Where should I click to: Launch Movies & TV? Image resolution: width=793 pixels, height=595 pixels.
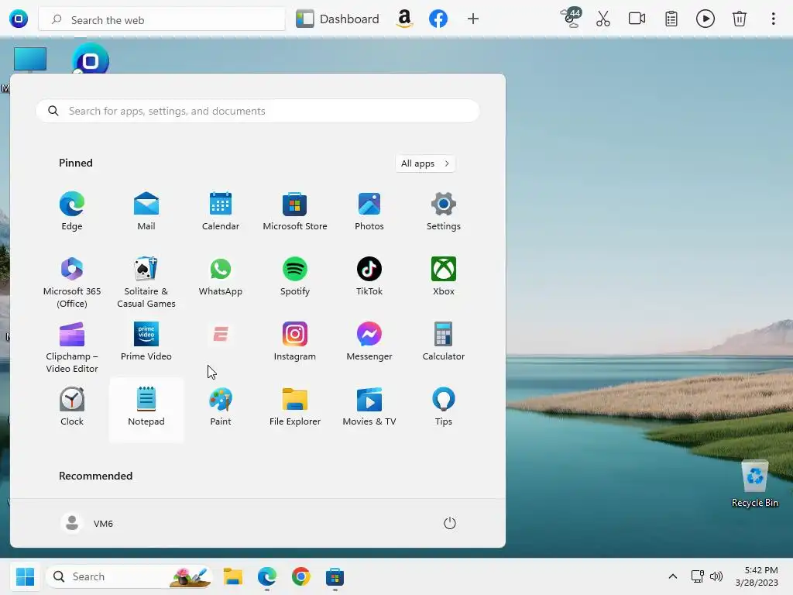369,407
